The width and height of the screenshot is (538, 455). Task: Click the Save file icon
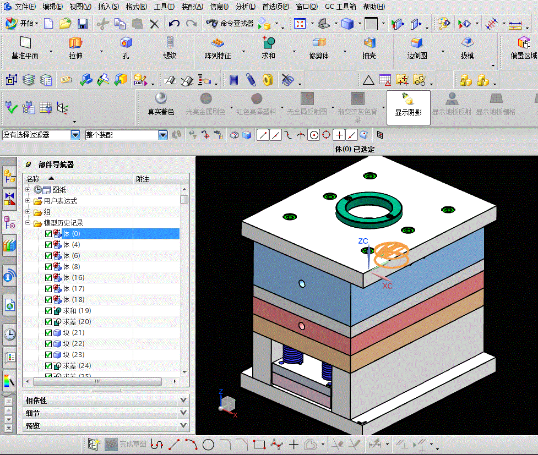tap(83, 24)
